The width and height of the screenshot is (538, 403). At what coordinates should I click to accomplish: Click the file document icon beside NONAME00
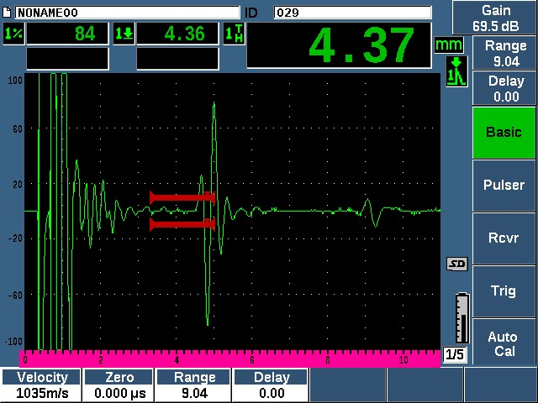click(x=7, y=13)
